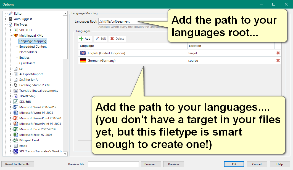Viewport: 293px width, 170px height.
Task: Click the File Types gear icon
Action: pyautogui.click(x=11, y=25)
